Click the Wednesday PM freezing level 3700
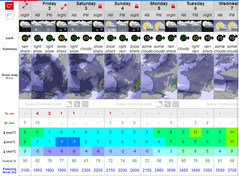 (232, 170)
